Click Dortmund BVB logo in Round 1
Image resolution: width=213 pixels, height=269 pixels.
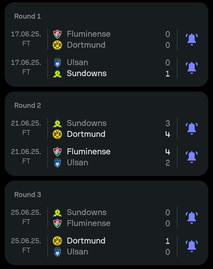pyautogui.click(x=57, y=45)
